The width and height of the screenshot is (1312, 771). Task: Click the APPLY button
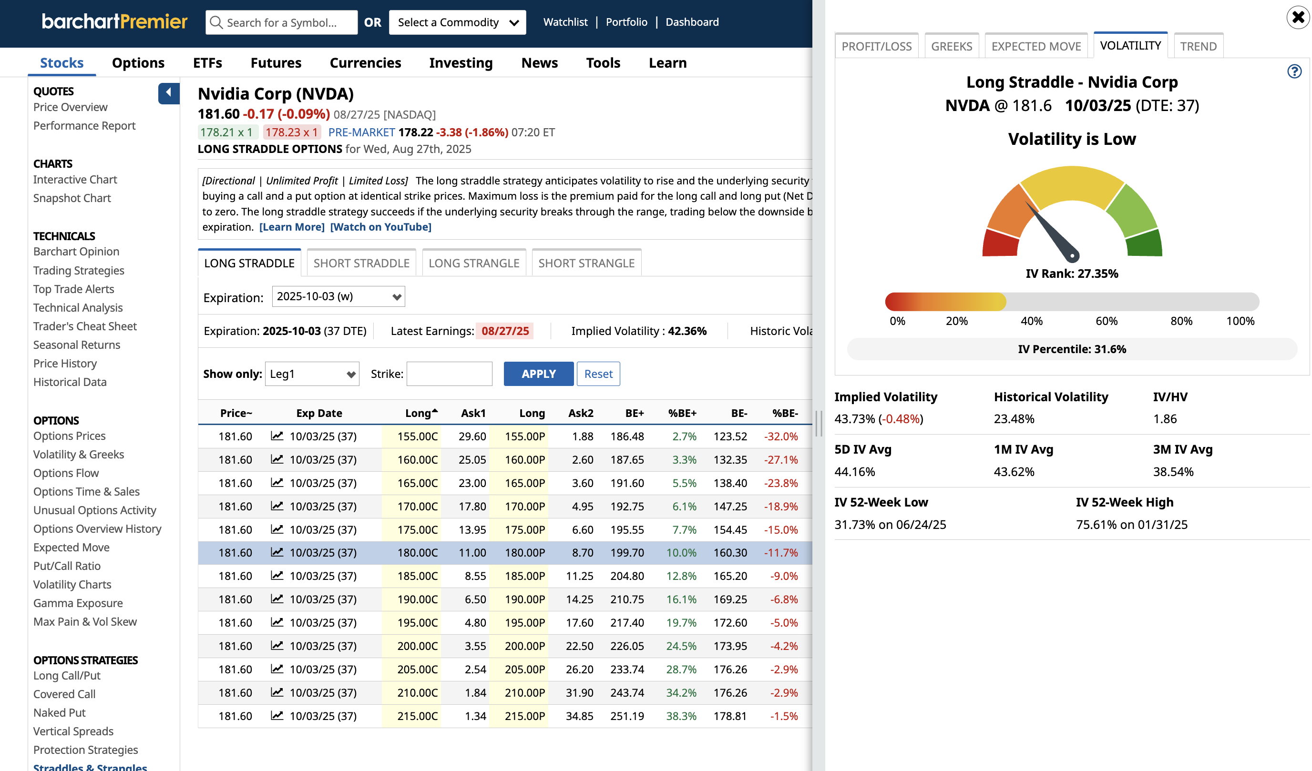coord(538,374)
